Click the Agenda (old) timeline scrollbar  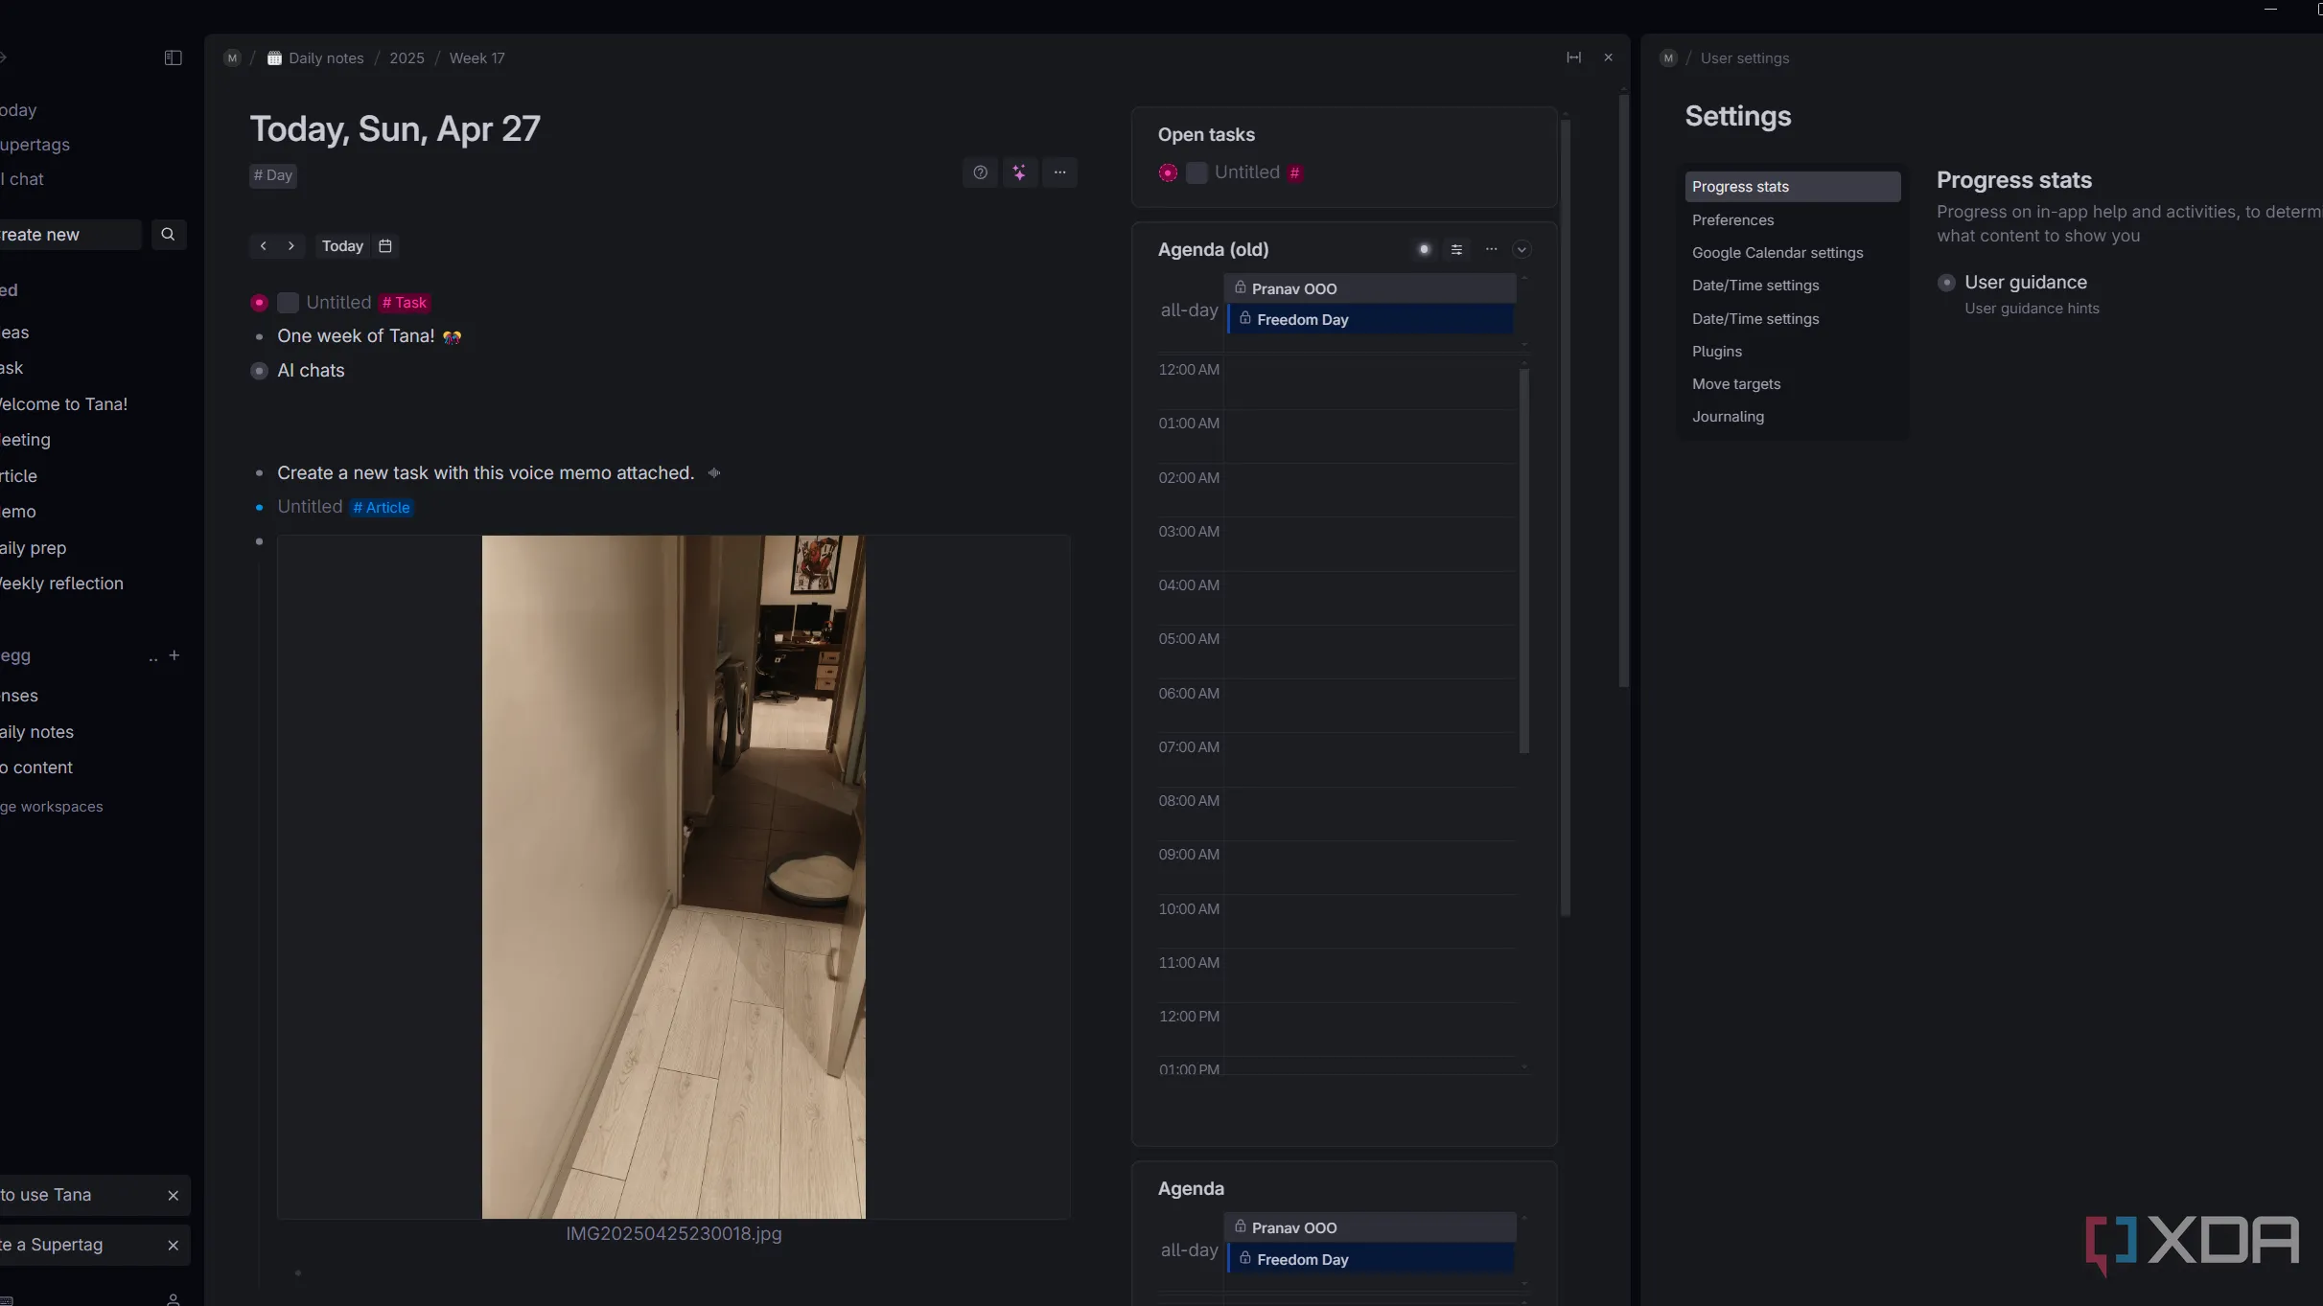point(1523,561)
